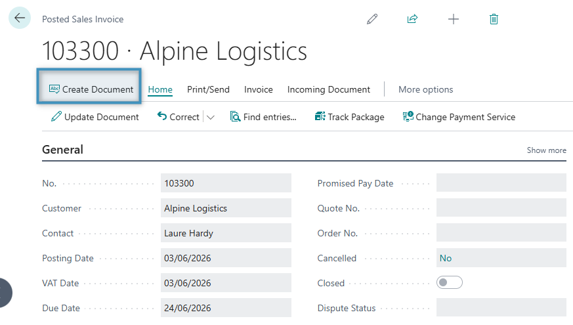Click the plus new record icon
The image size is (573, 325).
pyautogui.click(x=453, y=19)
